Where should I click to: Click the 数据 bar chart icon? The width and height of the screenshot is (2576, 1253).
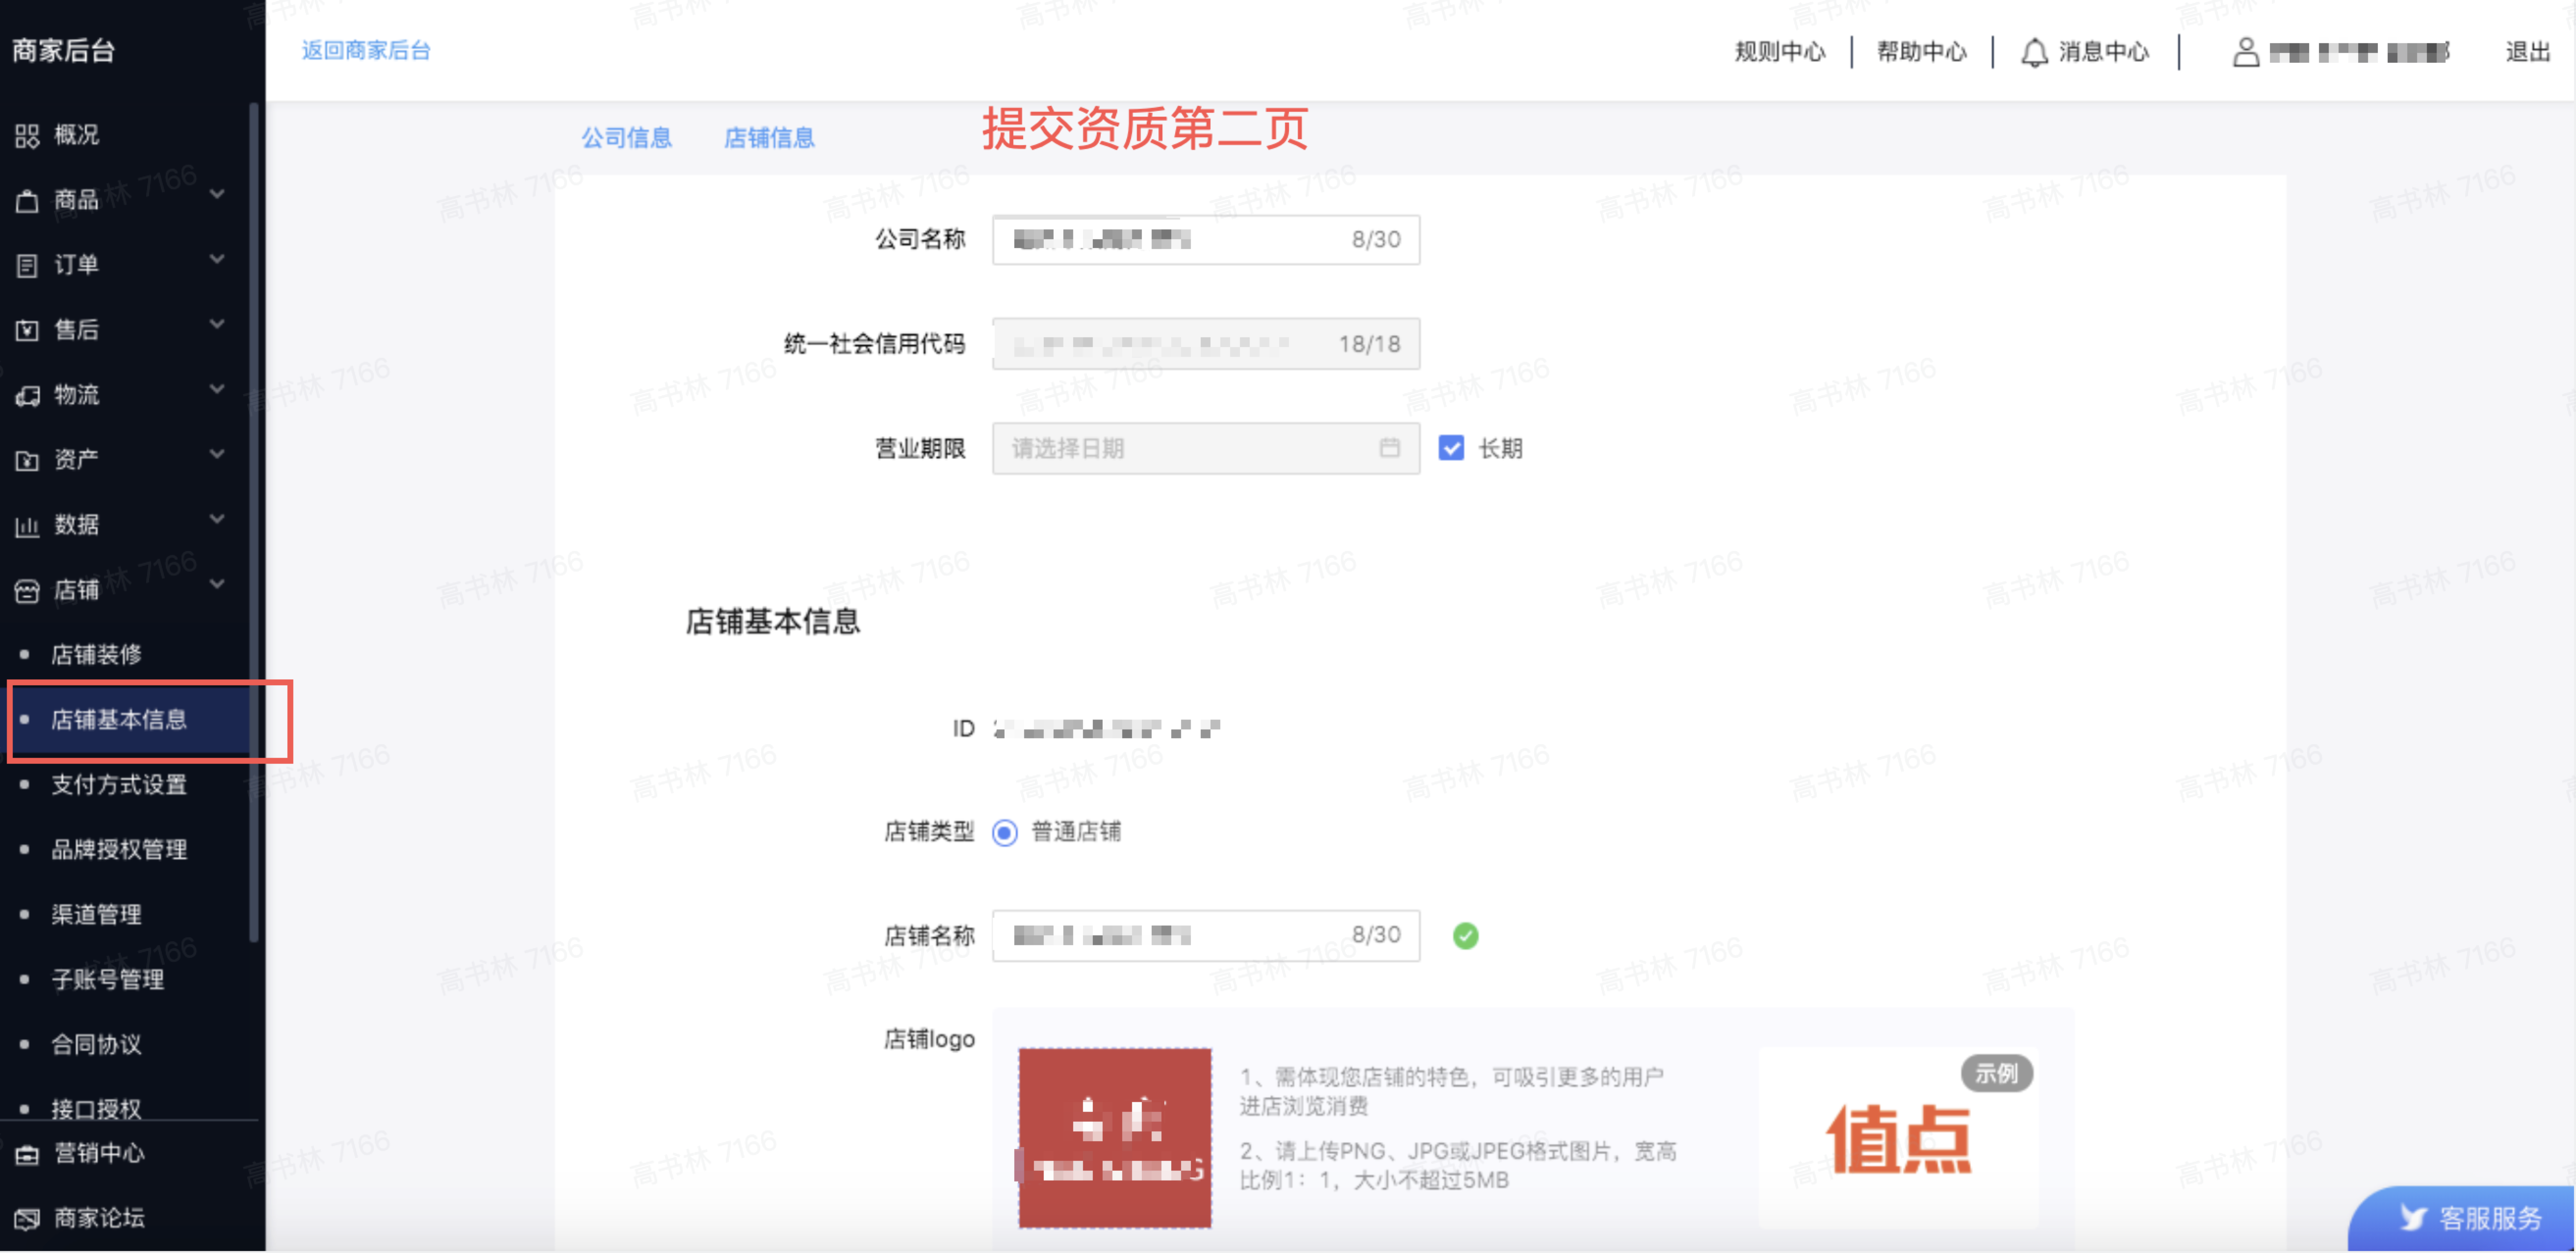click(27, 526)
